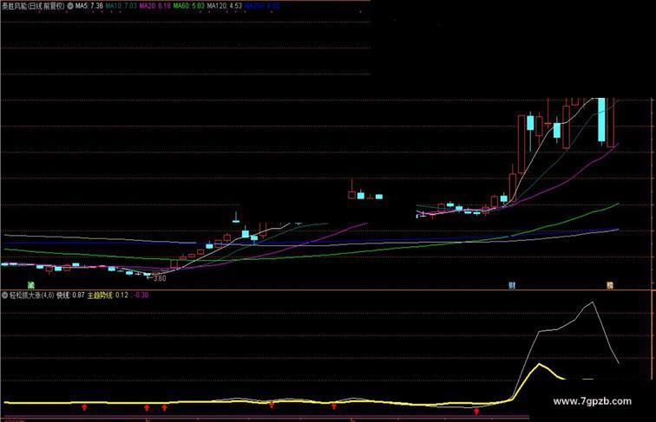Image resolution: width=656 pixels, height=422 pixels.
Task: Click the green MA60: 5.03 label
Action: [x=189, y=6]
